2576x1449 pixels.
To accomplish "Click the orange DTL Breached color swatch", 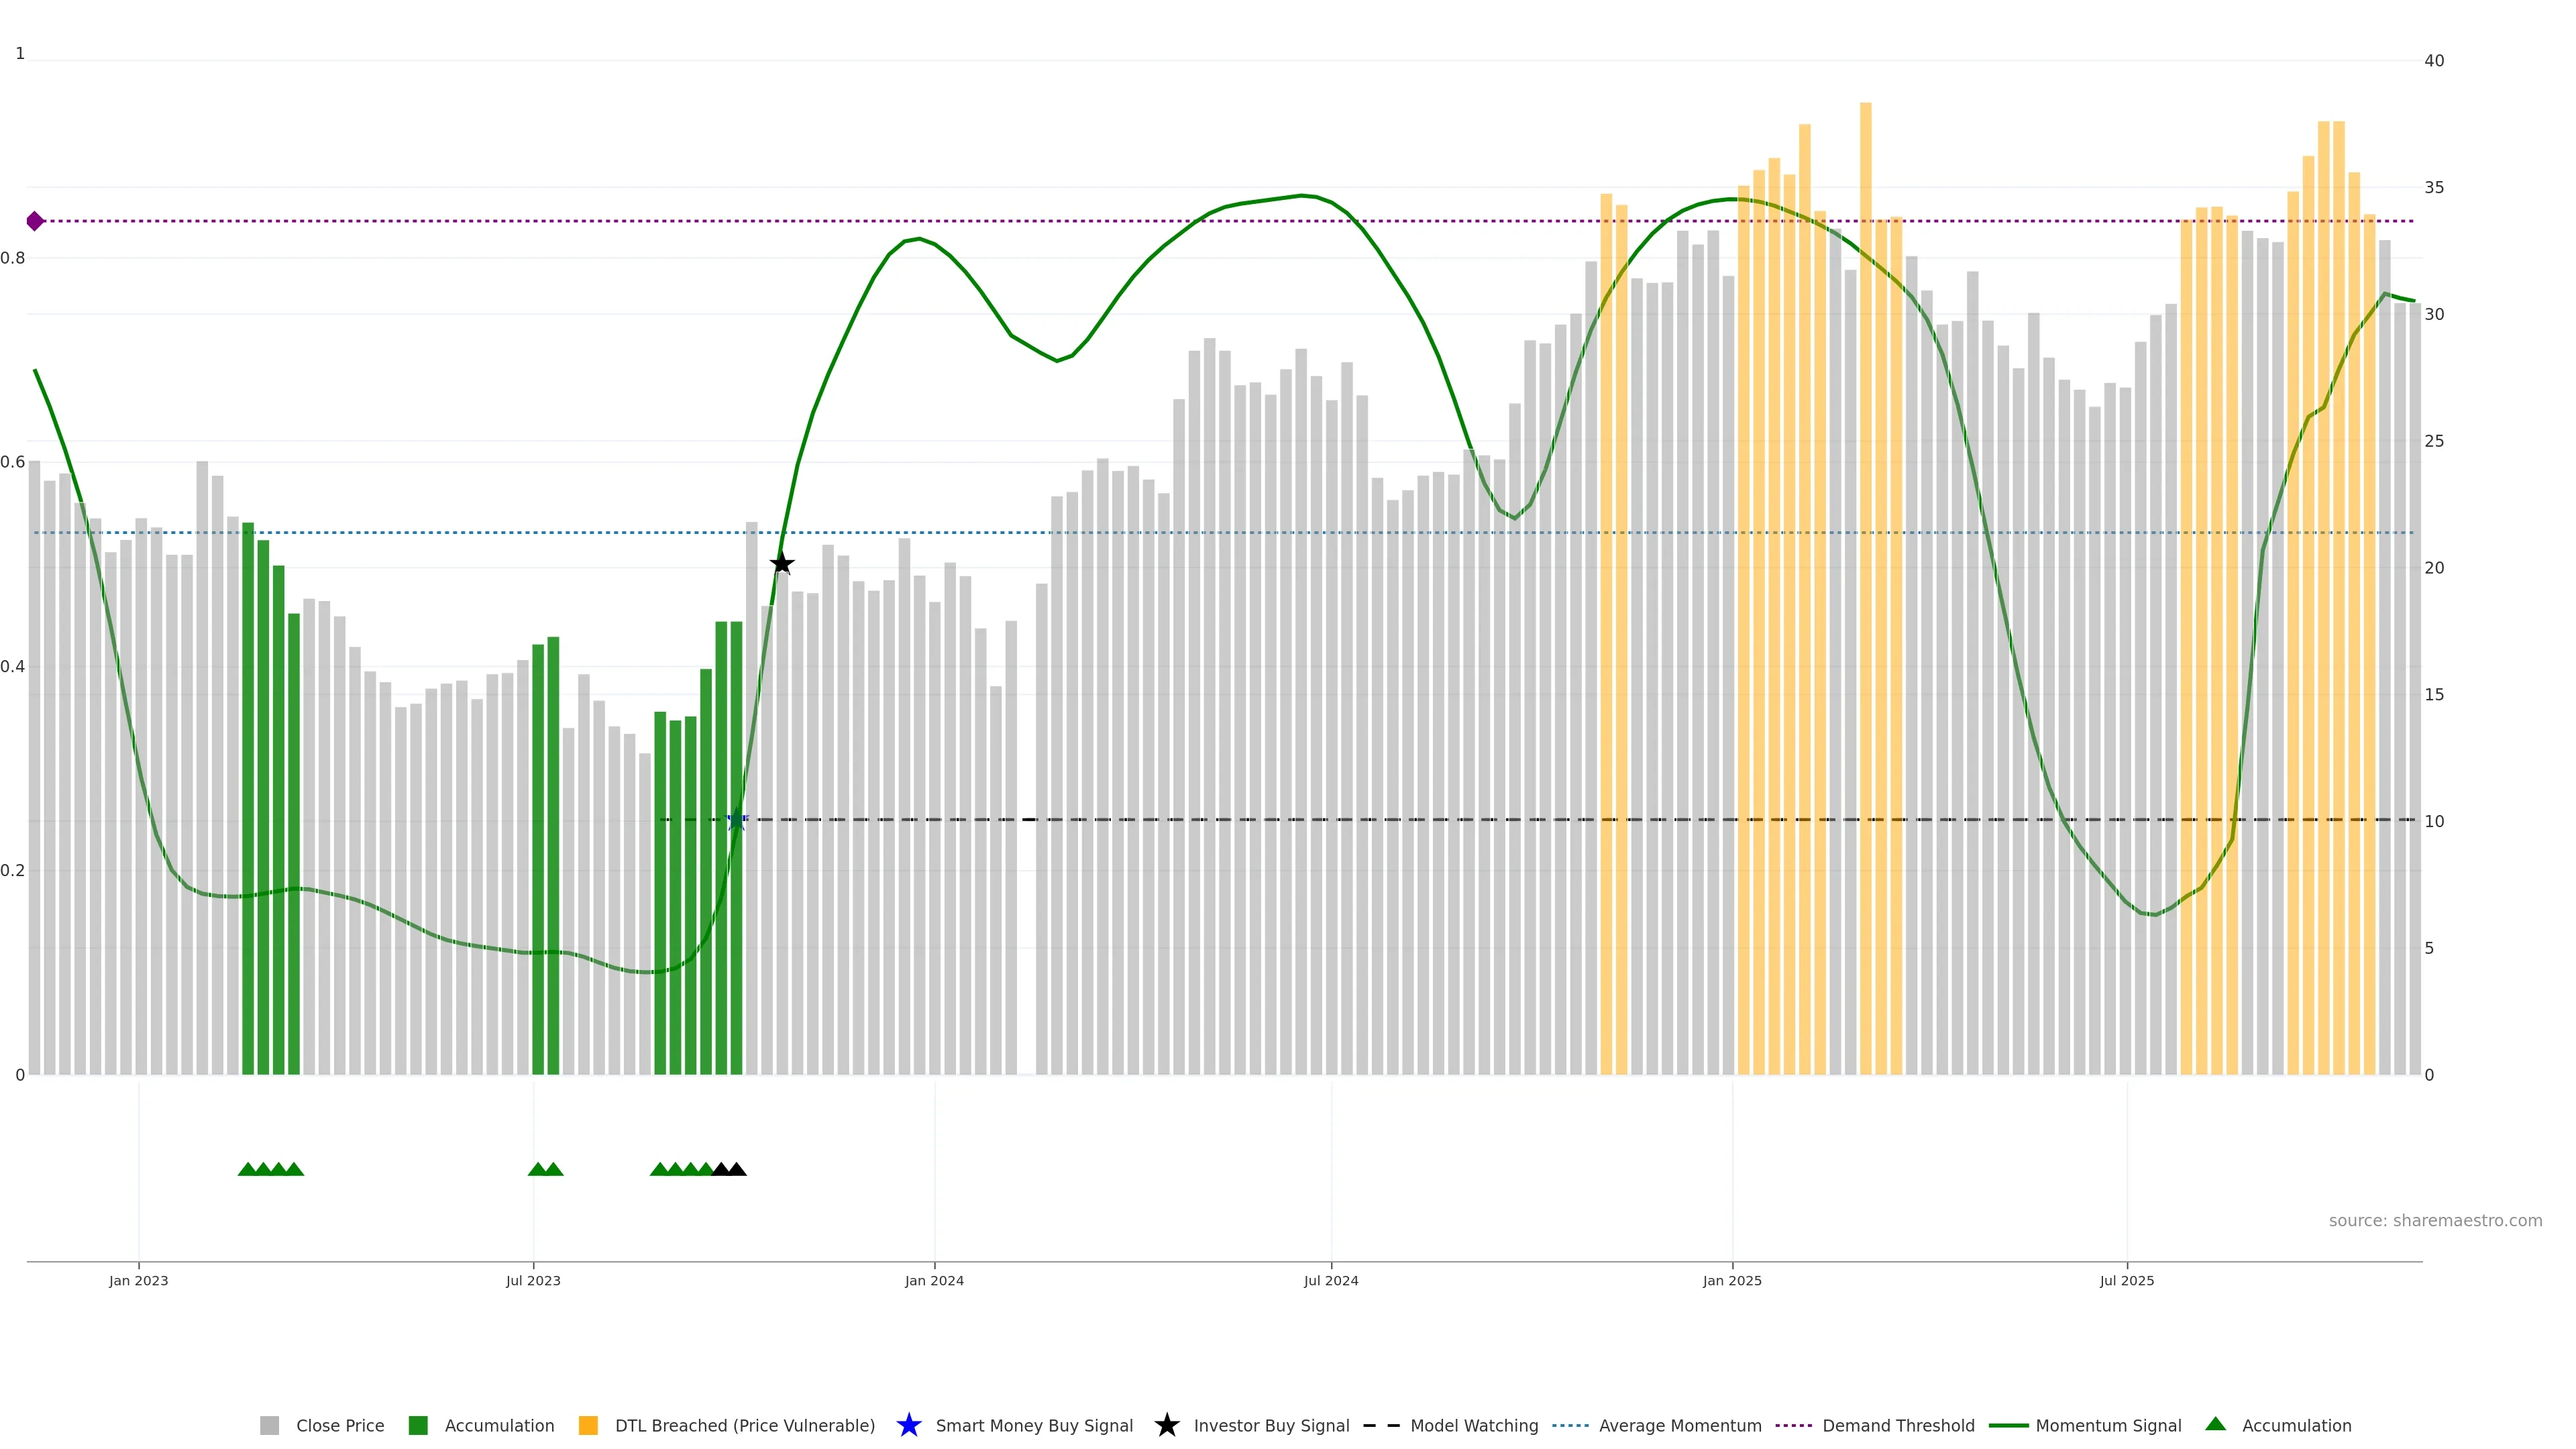I will point(588,1425).
